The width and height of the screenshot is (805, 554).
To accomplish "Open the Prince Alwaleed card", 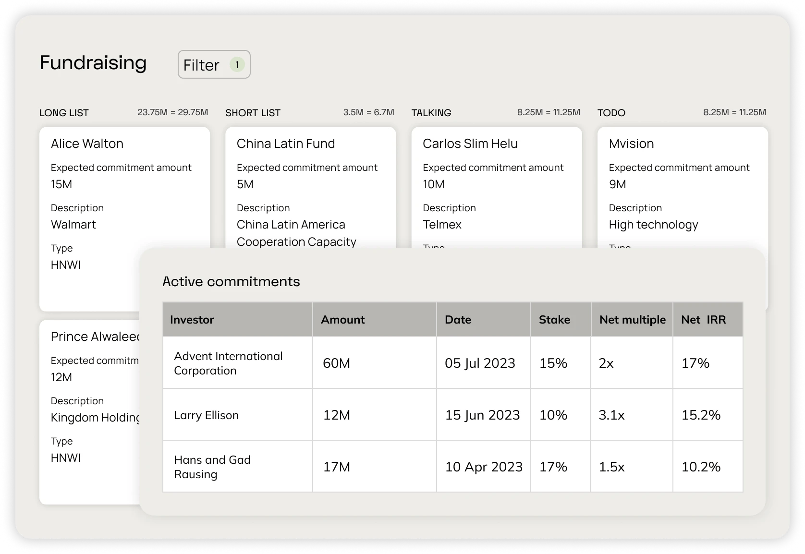I will tap(95, 337).
